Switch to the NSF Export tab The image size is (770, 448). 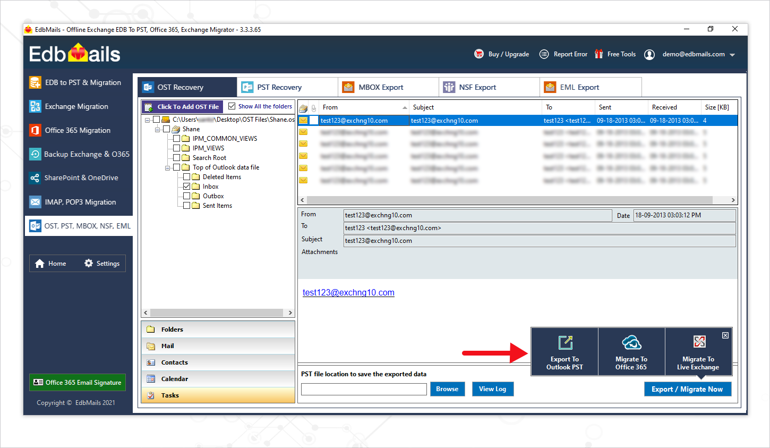[x=489, y=87]
